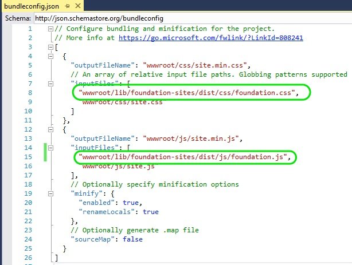This screenshot has width=352, height=265.
Task: Collapse the first object at line 4
Action: click(50, 56)
